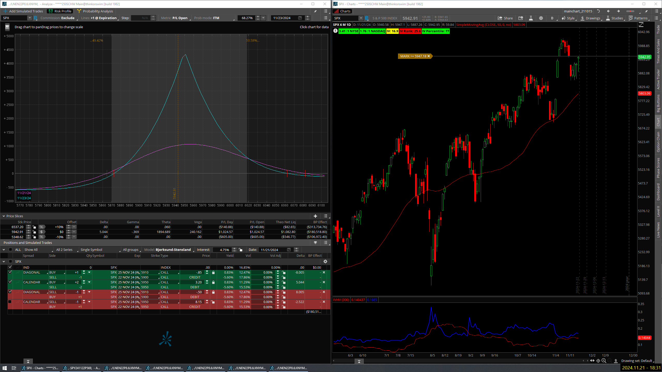Screen dimensions: 662x372
Task: Click the Add Simulated Trades button
Action: tap(24, 11)
